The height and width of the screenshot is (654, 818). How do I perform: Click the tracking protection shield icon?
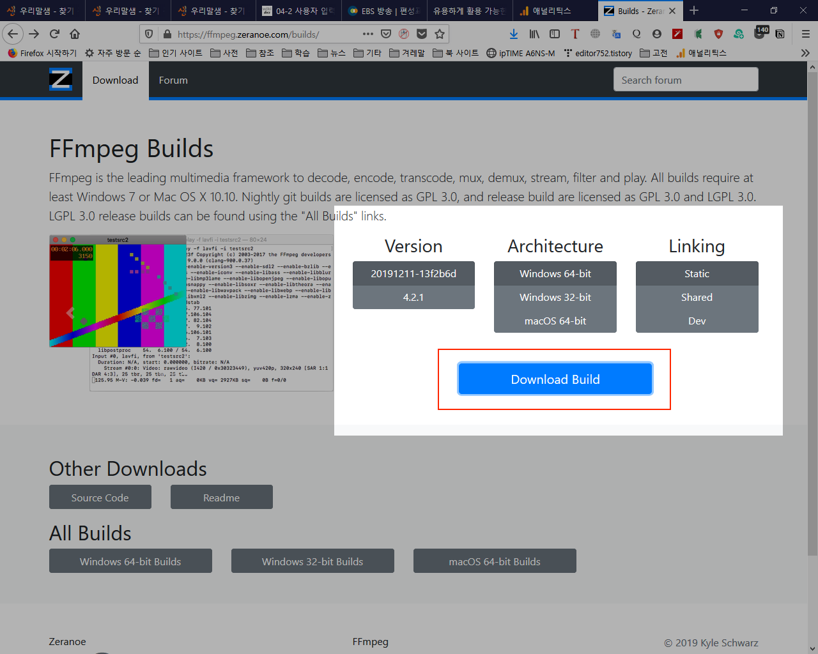[149, 34]
